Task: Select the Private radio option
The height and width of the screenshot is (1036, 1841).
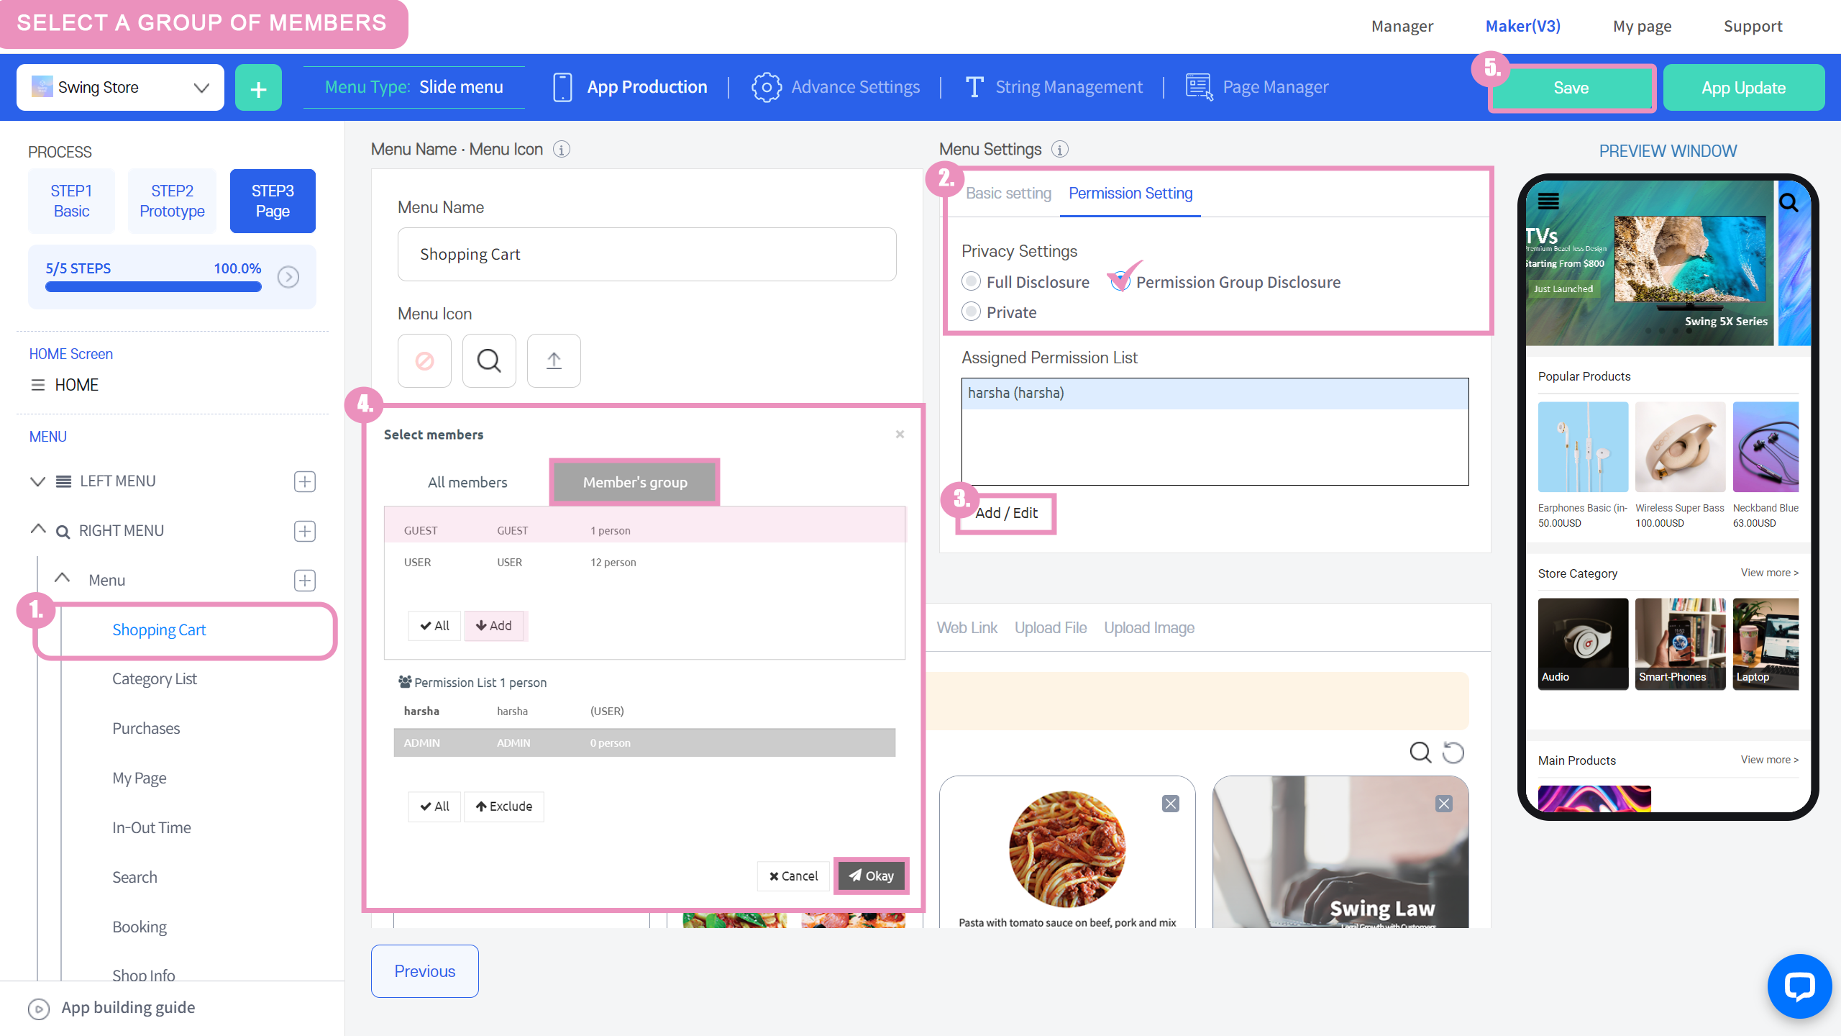Action: coord(972,312)
